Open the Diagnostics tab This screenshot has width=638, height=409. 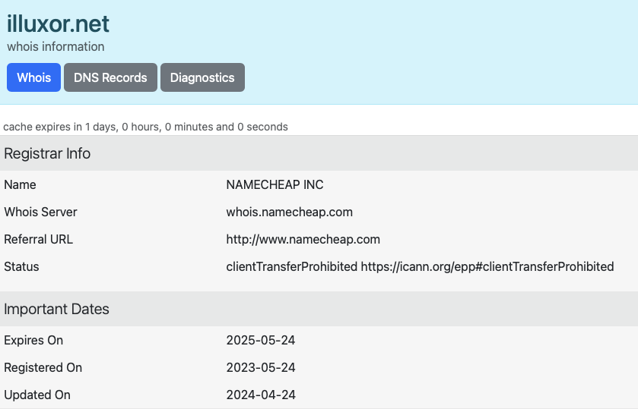tap(202, 77)
